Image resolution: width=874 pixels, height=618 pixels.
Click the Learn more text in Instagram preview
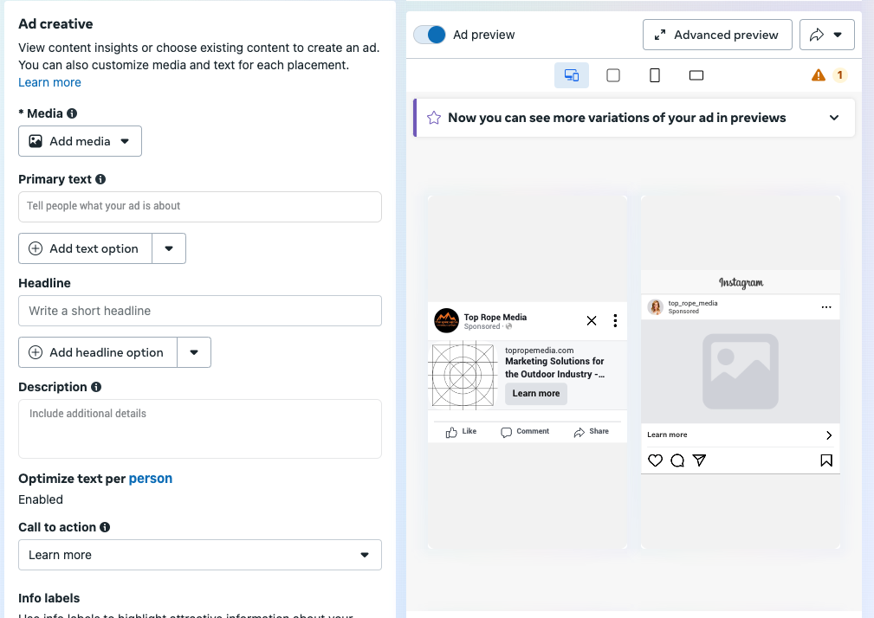[667, 435]
